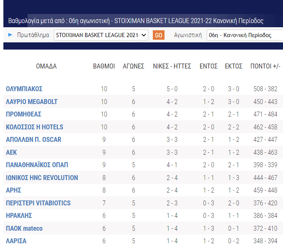The image size is (283, 247).
Task: Open the AEK team link
Action: (x=12, y=152)
